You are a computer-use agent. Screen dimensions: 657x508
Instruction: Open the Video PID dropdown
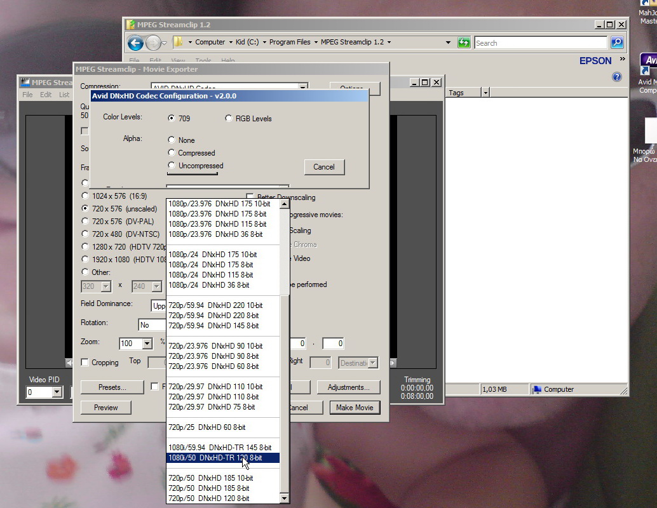click(57, 392)
